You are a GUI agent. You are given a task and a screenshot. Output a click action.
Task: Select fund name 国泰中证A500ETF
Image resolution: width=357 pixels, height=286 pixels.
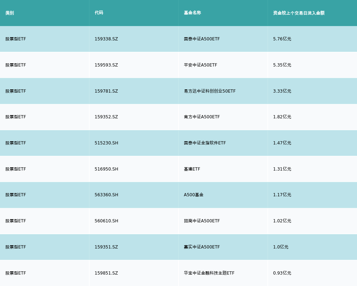pos(202,39)
